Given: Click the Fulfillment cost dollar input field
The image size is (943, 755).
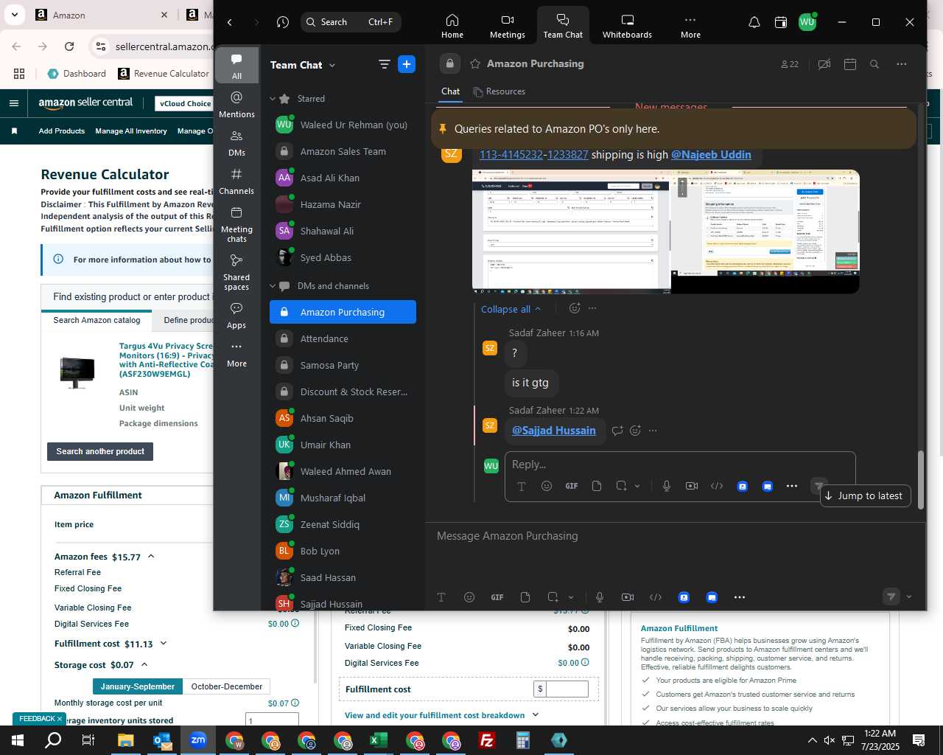Looking at the screenshot, I should 567,689.
